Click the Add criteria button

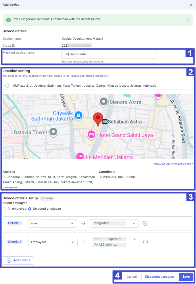pos(18,260)
